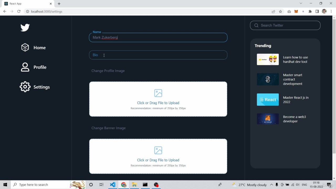Click 'Become a web3 developer' trend

pos(295,119)
